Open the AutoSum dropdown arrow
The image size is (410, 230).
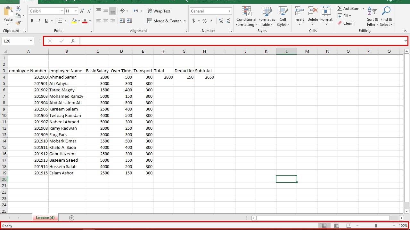click(363, 9)
